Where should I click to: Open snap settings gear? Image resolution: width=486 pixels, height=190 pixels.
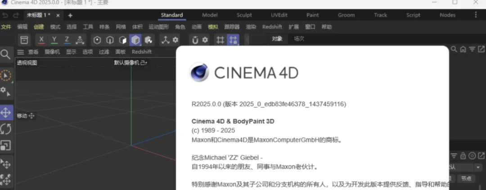point(205,40)
